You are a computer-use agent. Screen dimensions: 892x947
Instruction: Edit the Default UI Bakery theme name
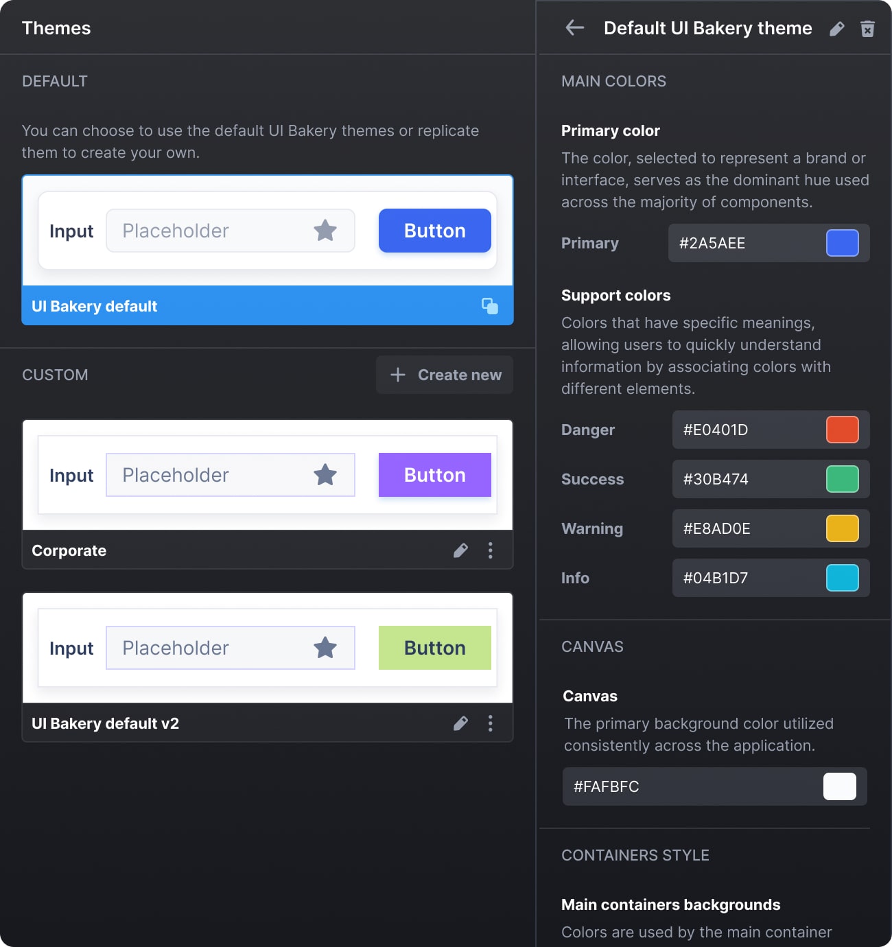click(836, 28)
